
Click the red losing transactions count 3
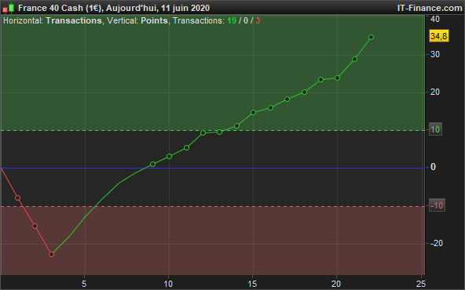tap(258, 20)
